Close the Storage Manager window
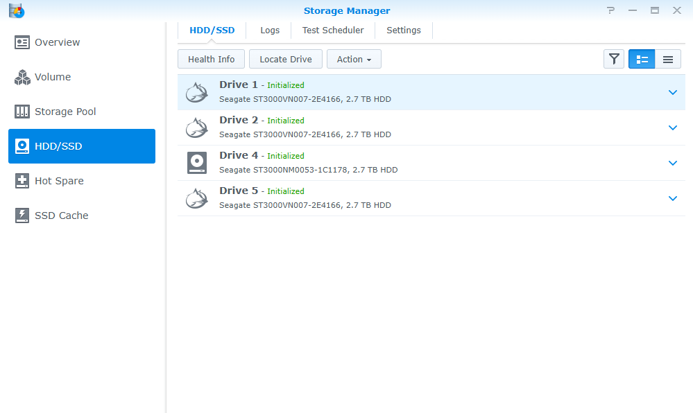Viewport: 693px width, 413px height. (676, 10)
